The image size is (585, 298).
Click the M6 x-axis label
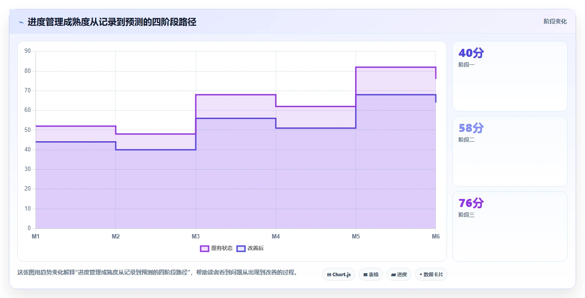(436, 236)
